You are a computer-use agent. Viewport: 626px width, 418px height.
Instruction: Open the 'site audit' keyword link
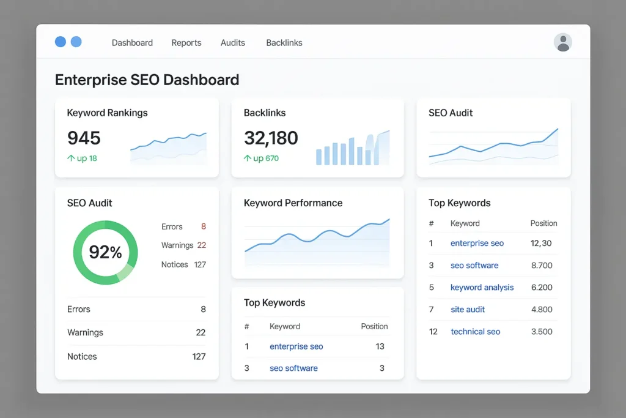[468, 310]
